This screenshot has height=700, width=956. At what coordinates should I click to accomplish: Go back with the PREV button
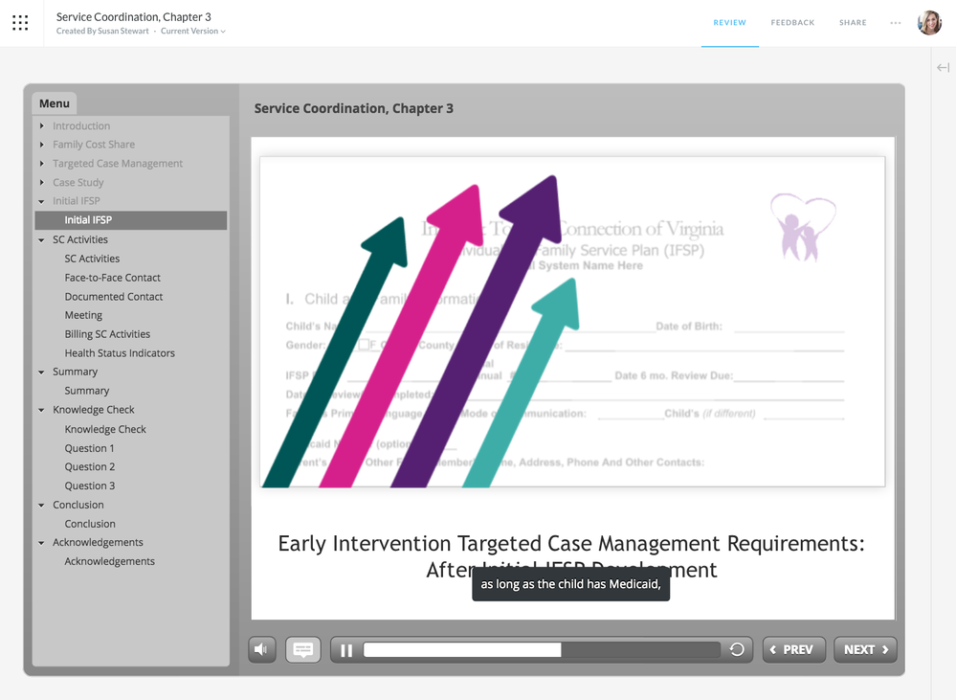(794, 649)
